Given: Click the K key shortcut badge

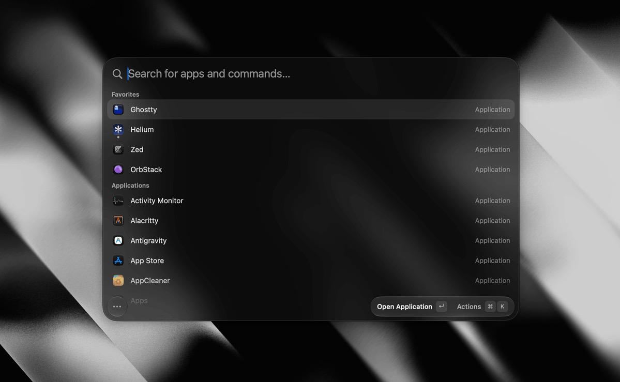Looking at the screenshot, I should [502, 307].
